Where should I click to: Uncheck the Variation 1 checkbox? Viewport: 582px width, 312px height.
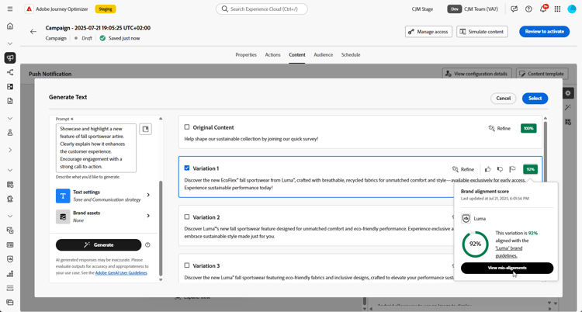point(187,168)
